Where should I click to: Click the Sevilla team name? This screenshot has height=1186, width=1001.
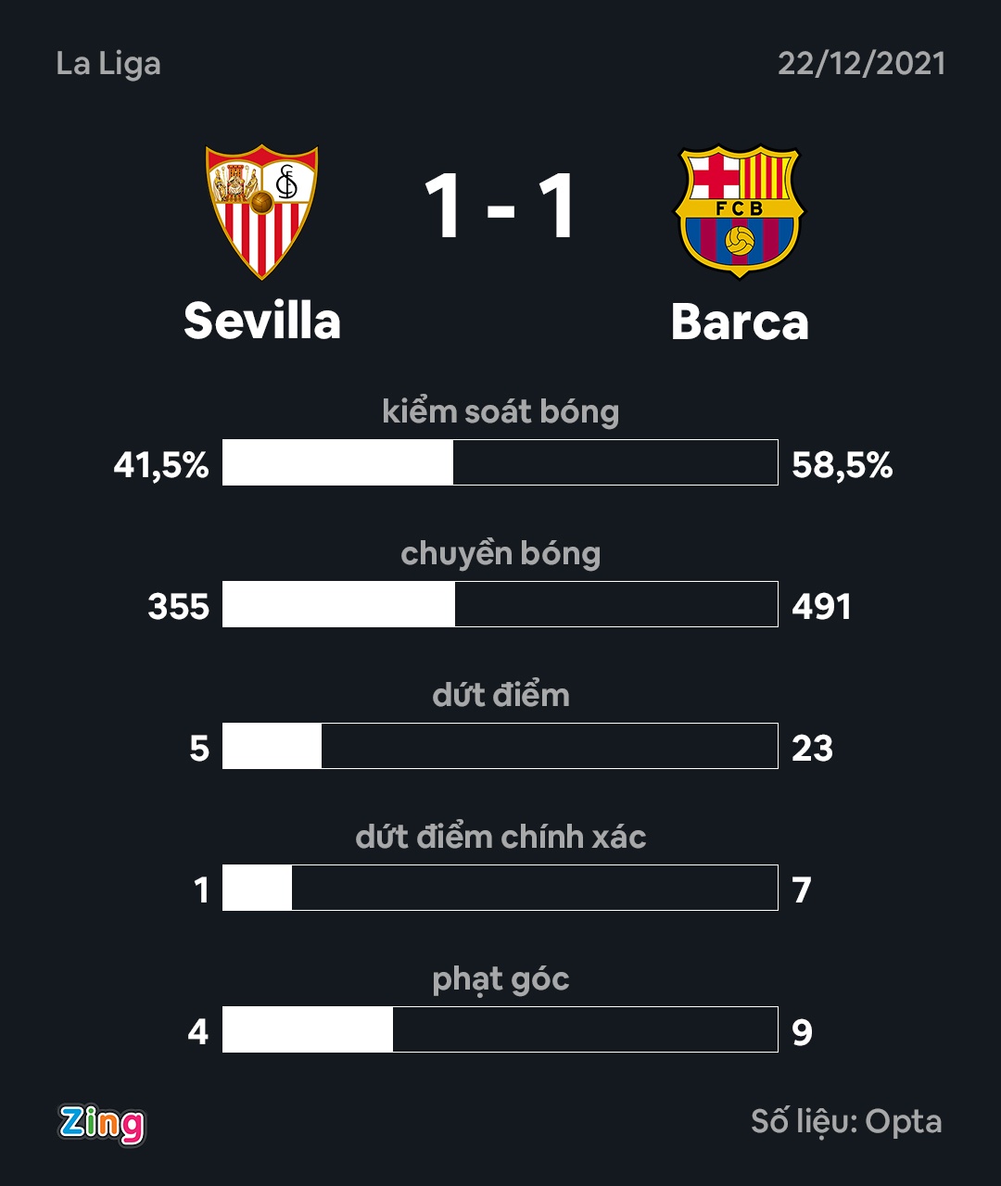(x=262, y=322)
